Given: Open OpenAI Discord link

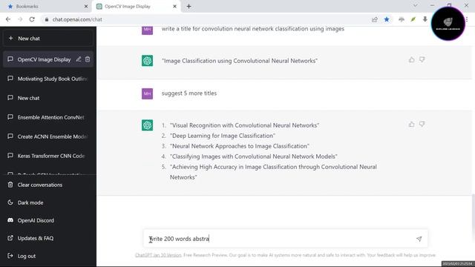Looking at the screenshot, I should click(x=48, y=220).
